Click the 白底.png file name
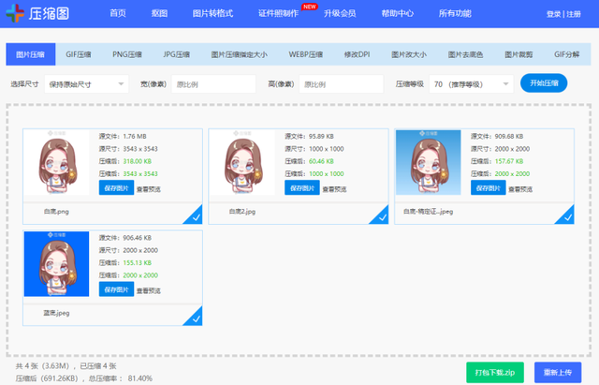The width and height of the screenshot is (599, 385). (x=56, y=212)
